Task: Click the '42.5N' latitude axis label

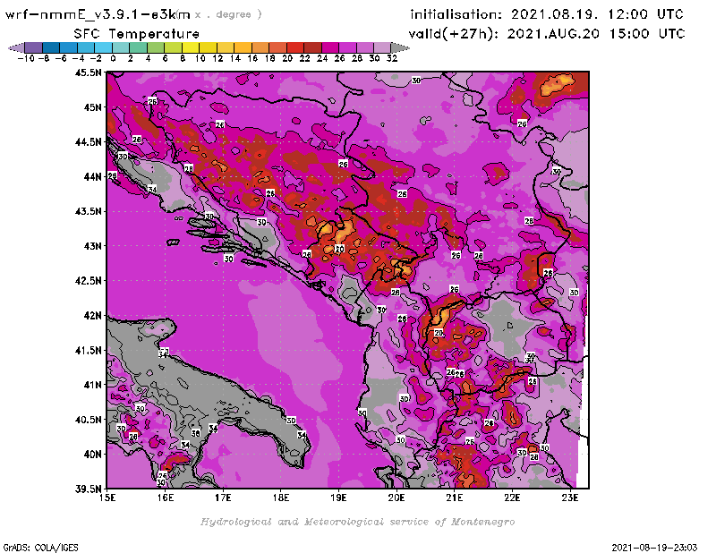Action: tap(88, 281)
